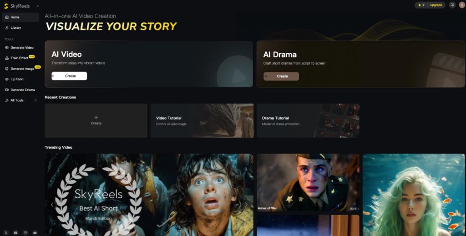
Task: Open the guide book icon in header
Action: [x=452, y=5]
